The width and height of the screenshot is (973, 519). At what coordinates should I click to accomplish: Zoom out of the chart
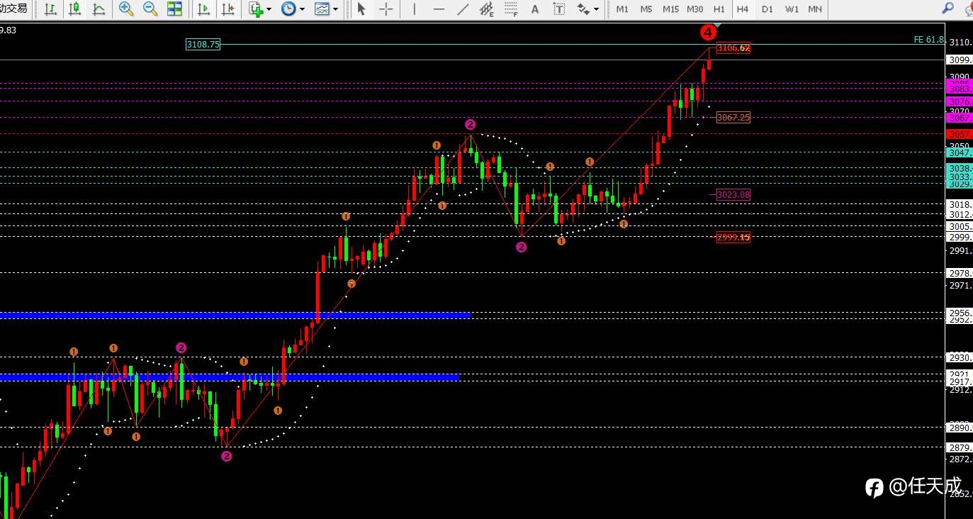150,9
